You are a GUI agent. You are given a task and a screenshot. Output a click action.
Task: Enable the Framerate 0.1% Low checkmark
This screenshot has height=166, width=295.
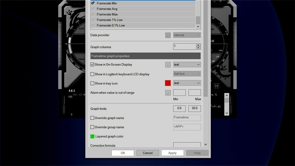tap(93, 25)
